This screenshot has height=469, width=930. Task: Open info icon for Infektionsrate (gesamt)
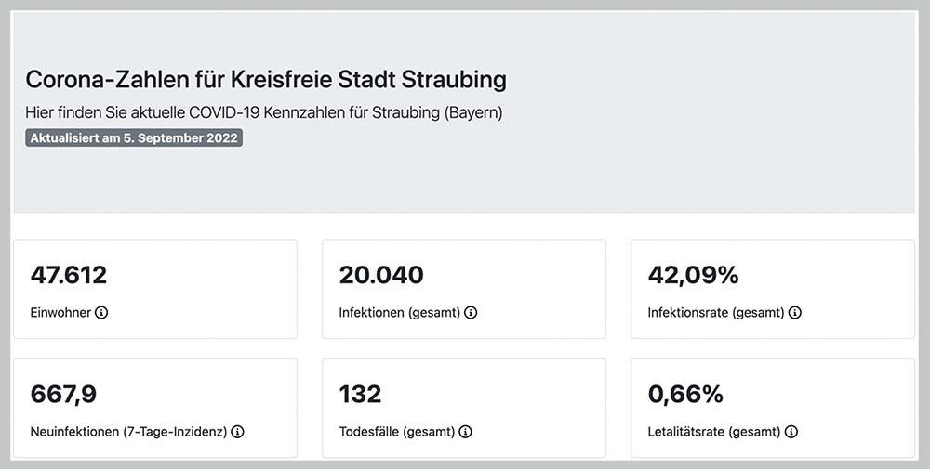[795, 313]
